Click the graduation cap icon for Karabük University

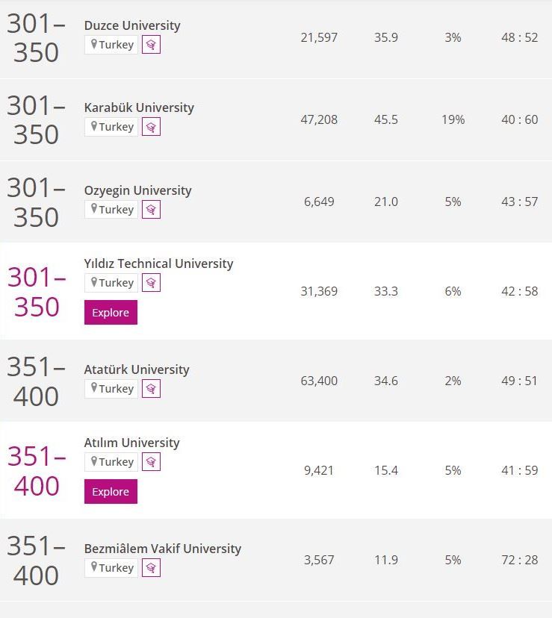click(x=151, y=127)
